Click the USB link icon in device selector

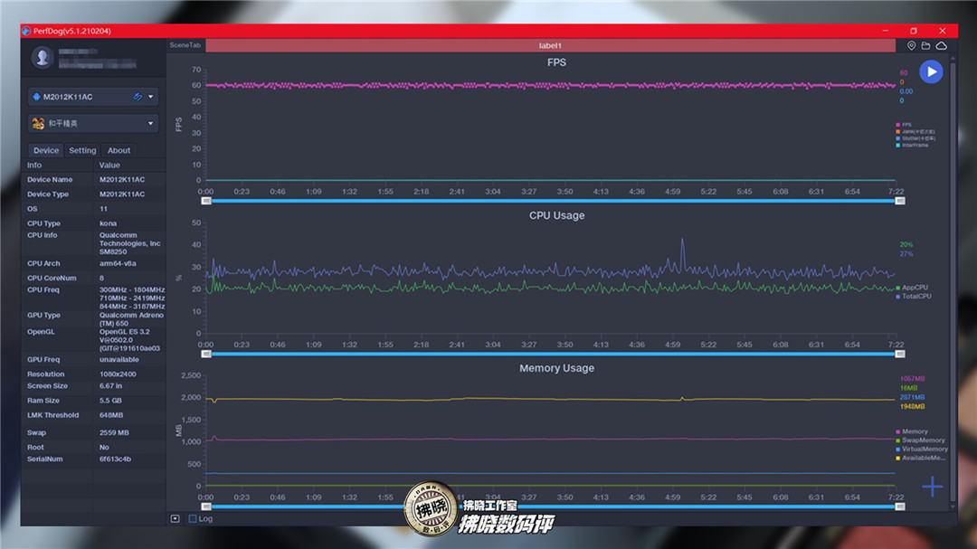(138, 97)
